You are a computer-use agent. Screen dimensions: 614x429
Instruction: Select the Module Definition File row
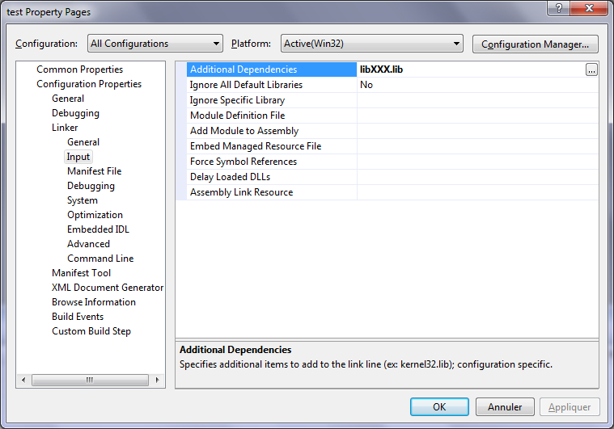(x=237, y=116)
